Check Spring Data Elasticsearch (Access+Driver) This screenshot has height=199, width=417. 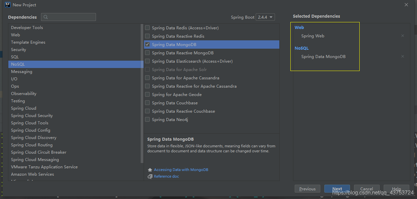tap(147, 61)
